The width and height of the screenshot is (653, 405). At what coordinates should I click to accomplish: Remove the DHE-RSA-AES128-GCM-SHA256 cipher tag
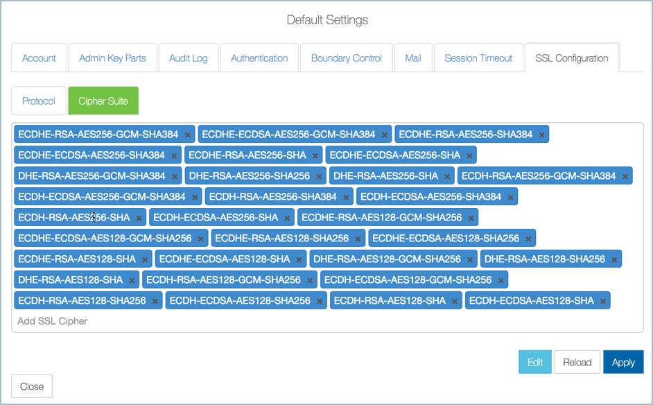[x=470, y=259]
